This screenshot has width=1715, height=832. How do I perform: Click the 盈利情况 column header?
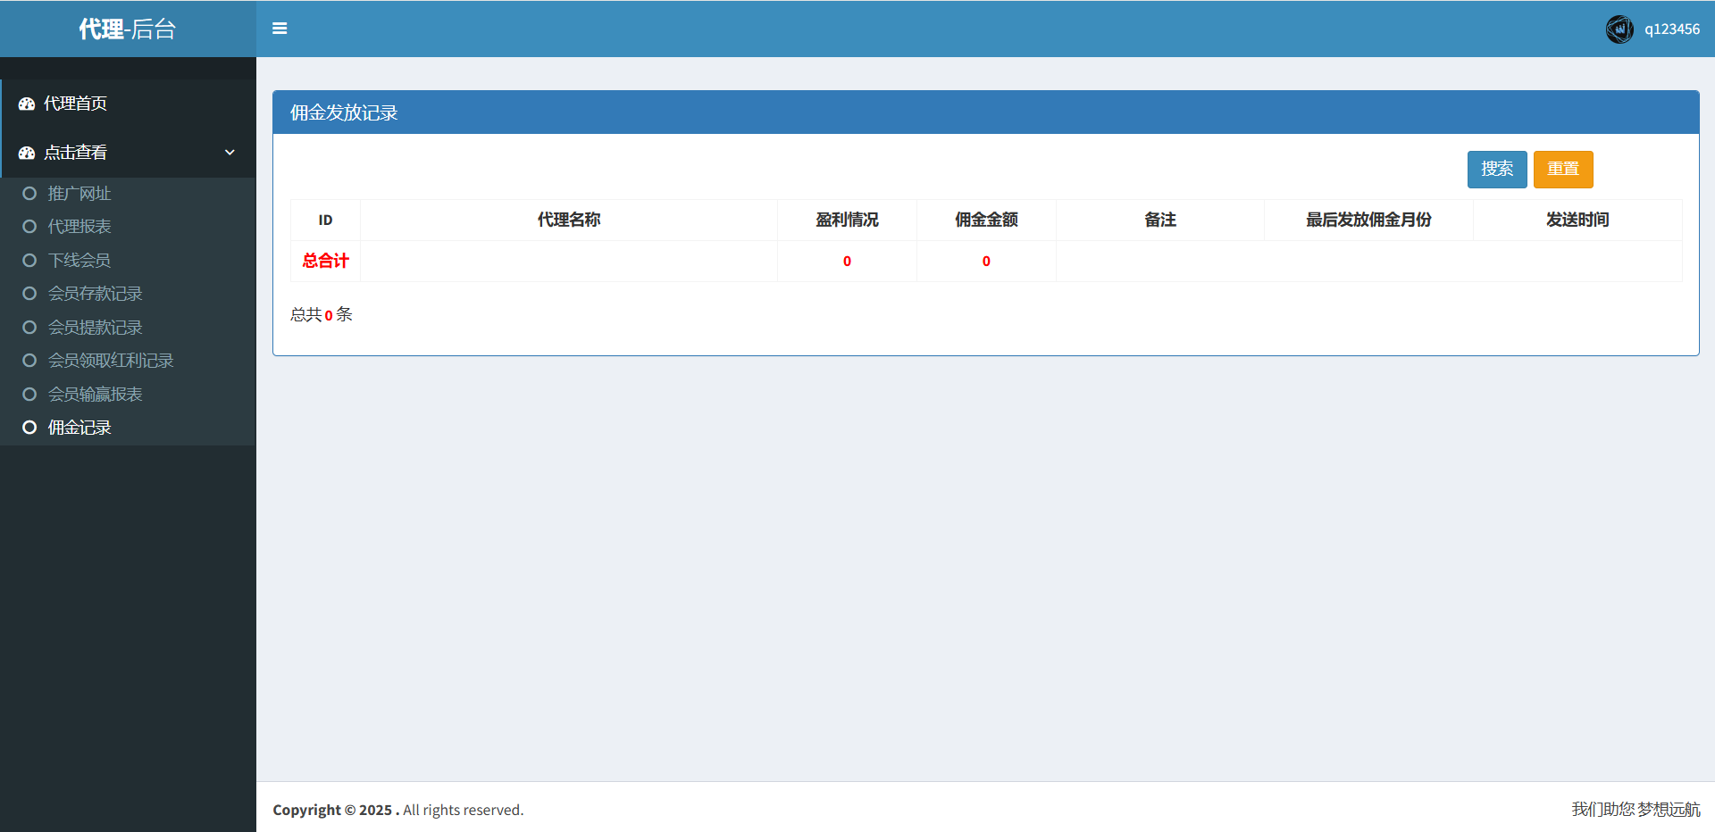point(847,220)
